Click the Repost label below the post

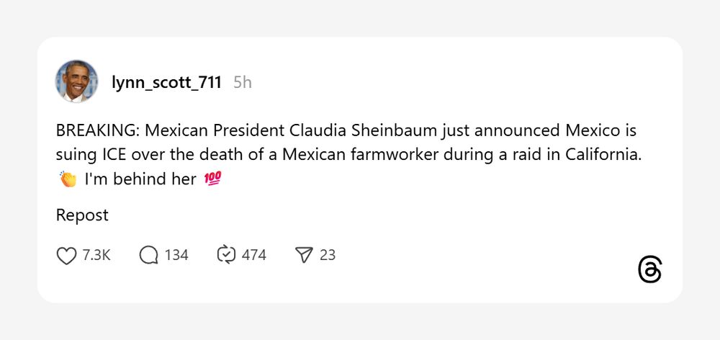(82, 215)
